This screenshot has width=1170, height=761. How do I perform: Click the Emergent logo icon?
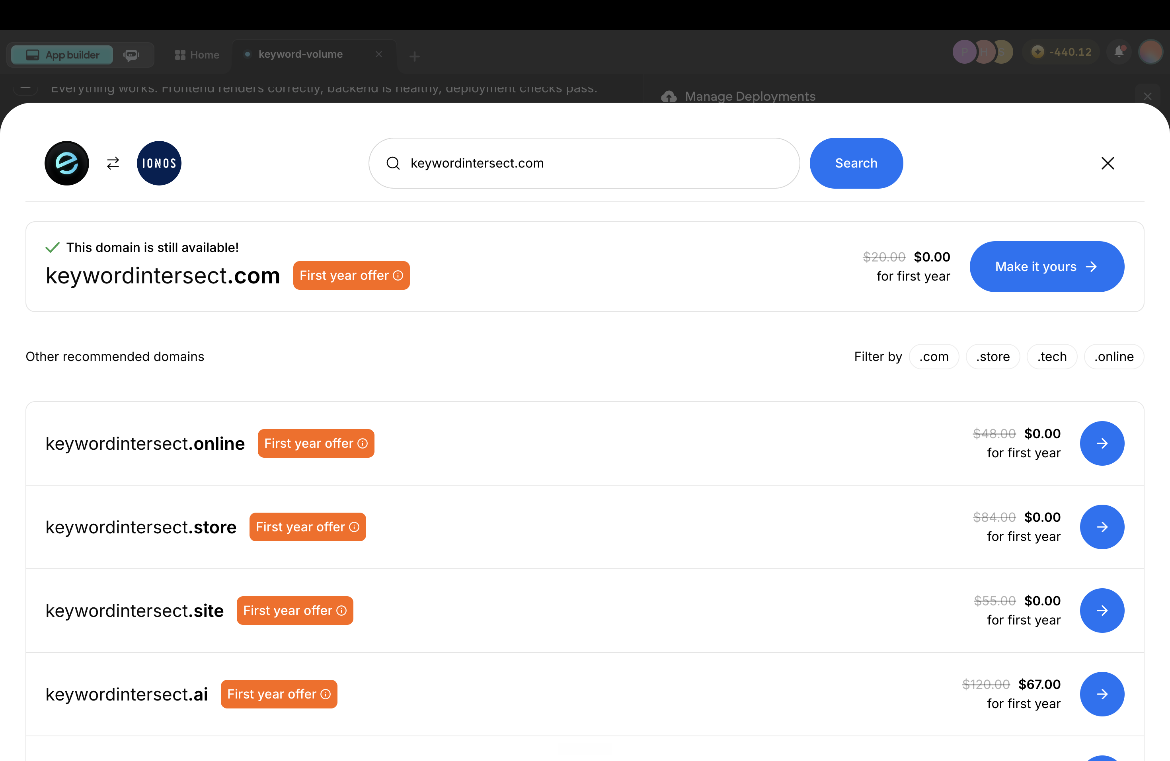[67, 163]
